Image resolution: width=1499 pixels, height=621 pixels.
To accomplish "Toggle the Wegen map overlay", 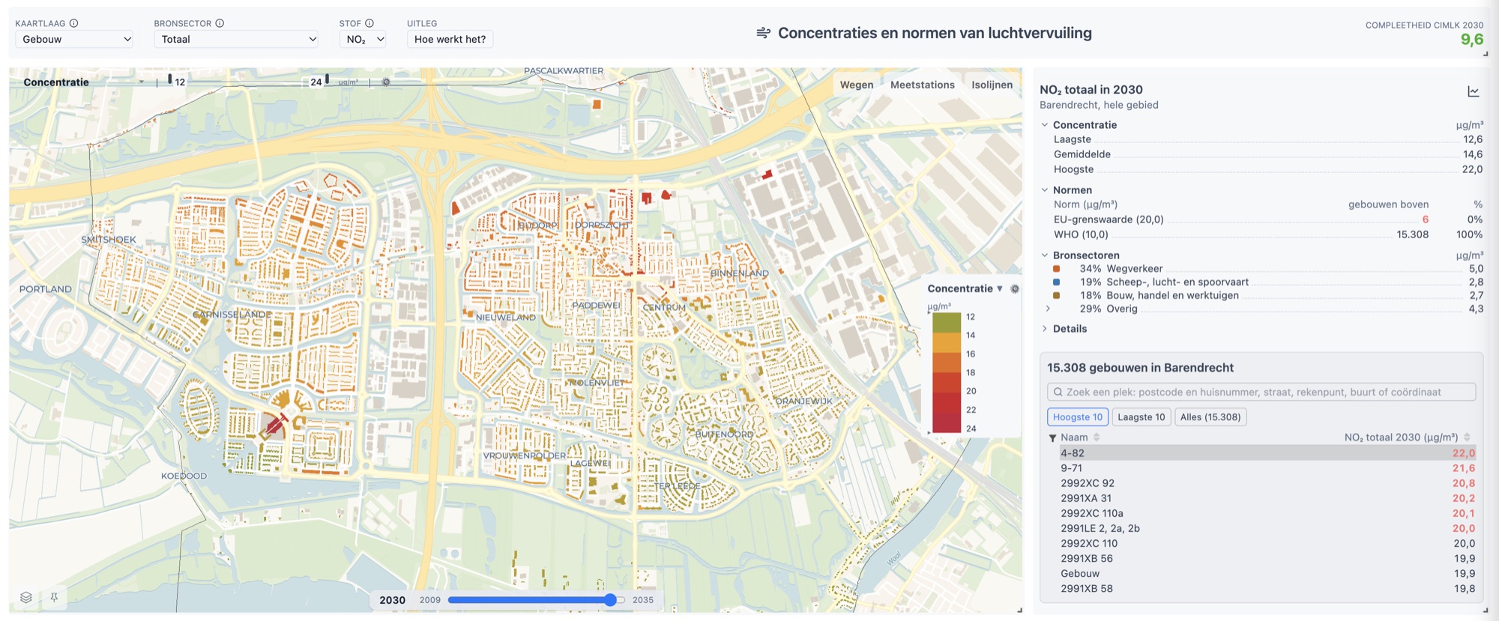I will pos(857,85).
